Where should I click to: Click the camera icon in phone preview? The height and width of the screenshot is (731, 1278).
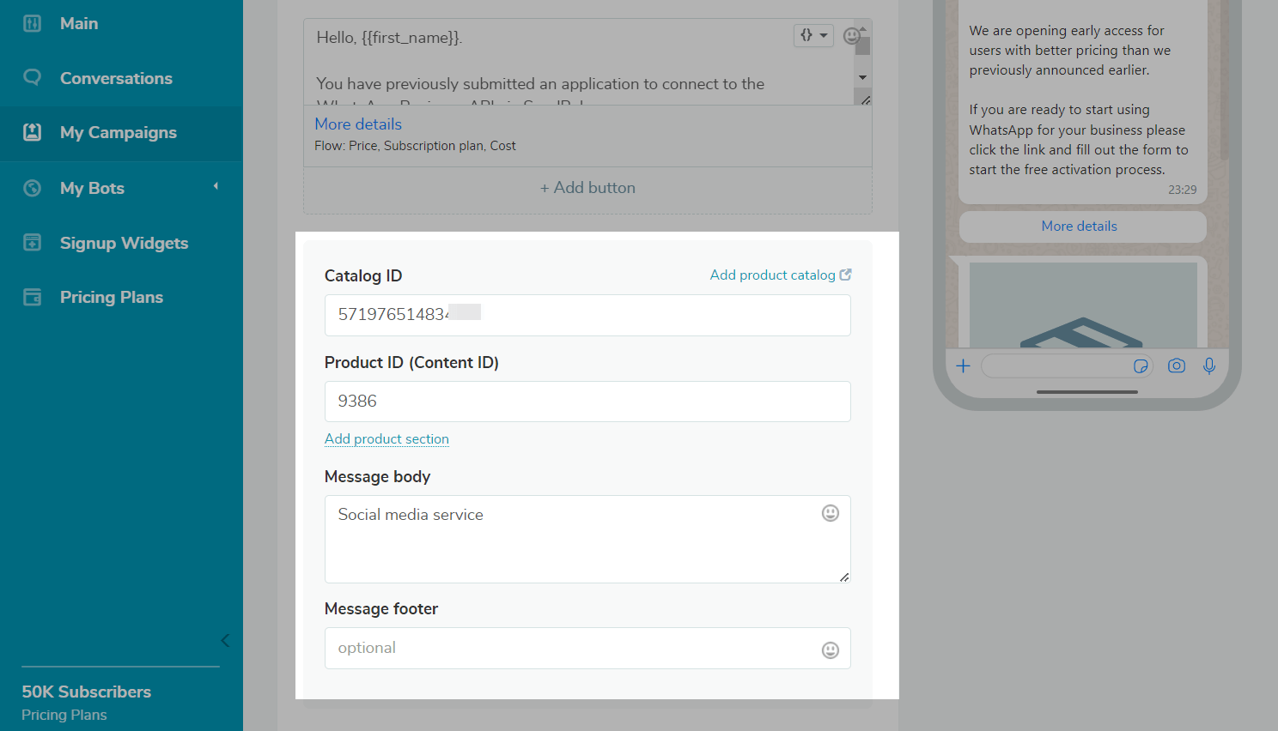coord(1176,366)
